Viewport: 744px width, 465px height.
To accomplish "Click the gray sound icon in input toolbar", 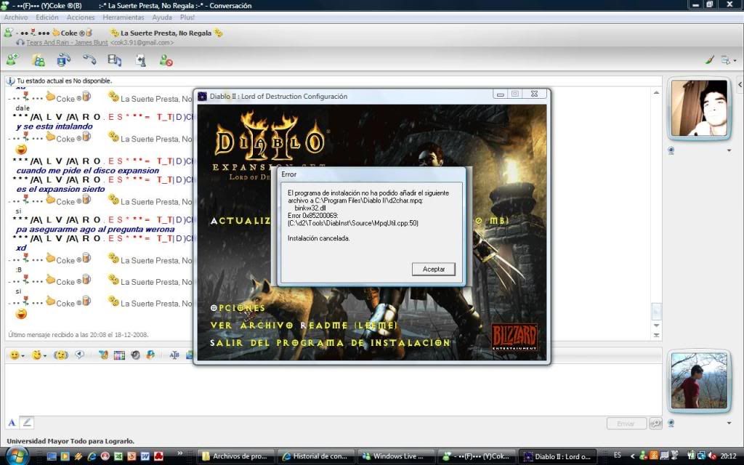I will tap(135, 355).
